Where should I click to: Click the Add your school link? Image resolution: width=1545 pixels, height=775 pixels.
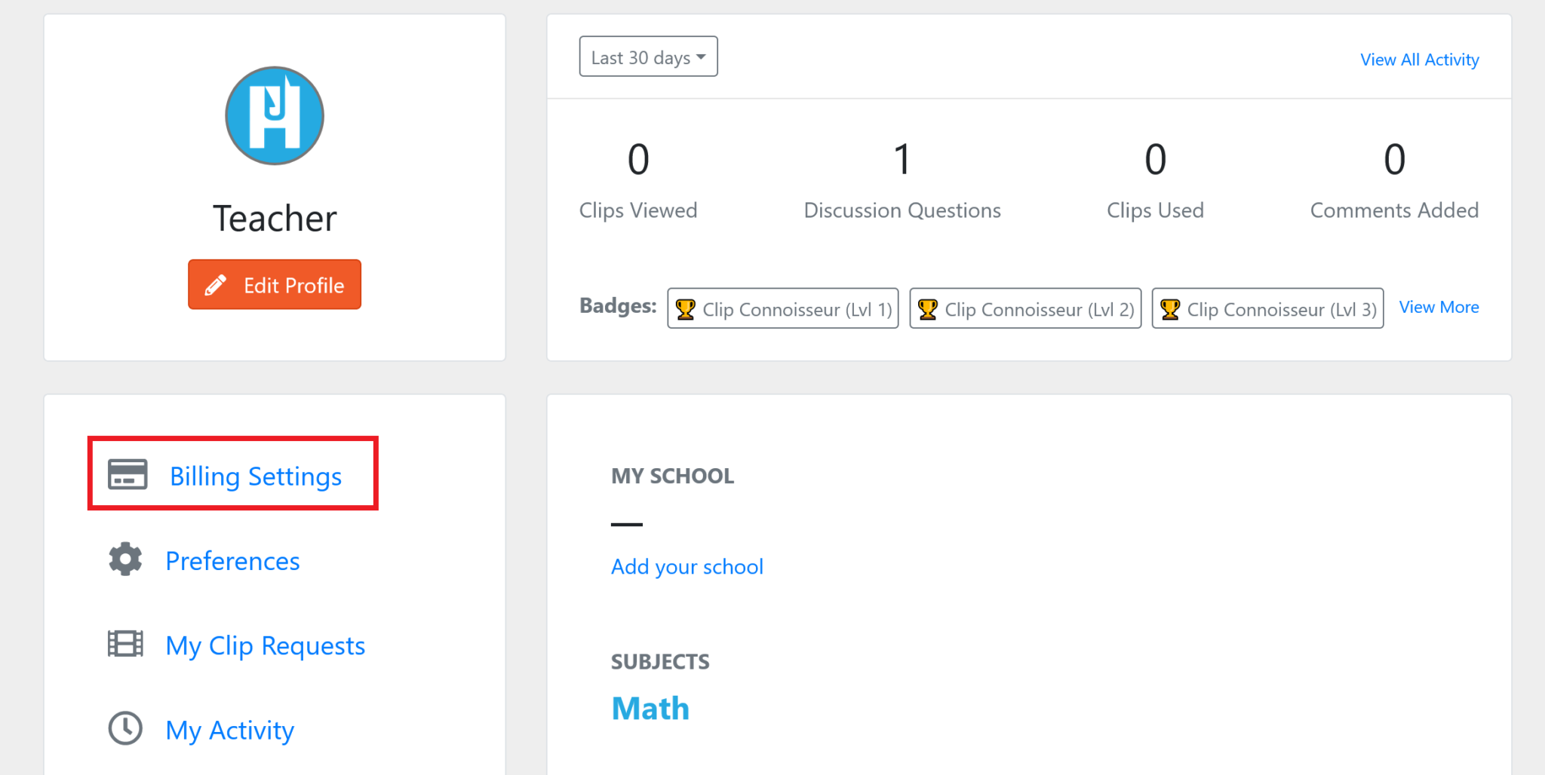pyautogui.click(x=687, y=566)
